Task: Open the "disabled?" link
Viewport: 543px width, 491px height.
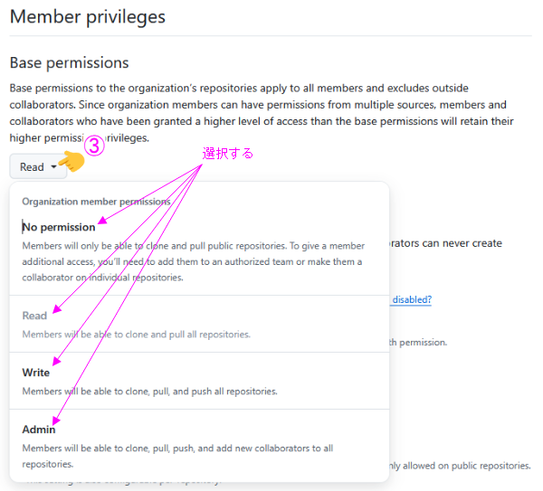Action: pos(411,299)
